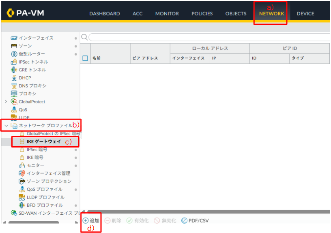Open ゾーン プロテクション profile item
331x233 pixels.
tap(49, 182)
